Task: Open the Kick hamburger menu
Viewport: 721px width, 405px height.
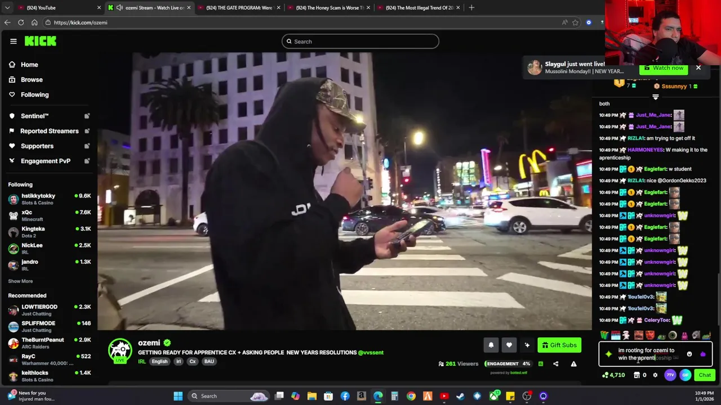Action: tap(14, 41)
